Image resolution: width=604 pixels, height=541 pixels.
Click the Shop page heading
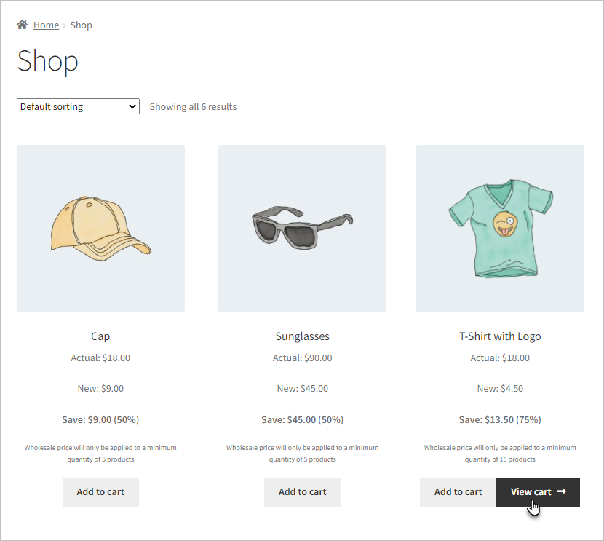point(47,60)
